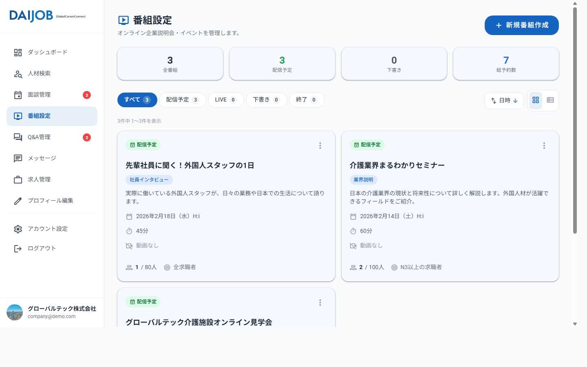
Task: Click the page vertical scrollbar
Action: point(575,122)
